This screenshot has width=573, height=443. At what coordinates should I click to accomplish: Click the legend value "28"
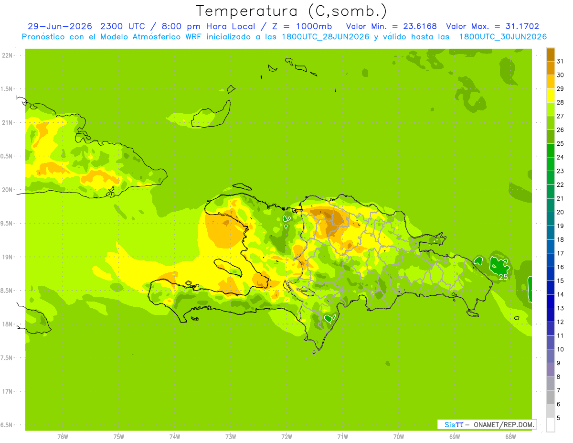[x=560, y=103]
